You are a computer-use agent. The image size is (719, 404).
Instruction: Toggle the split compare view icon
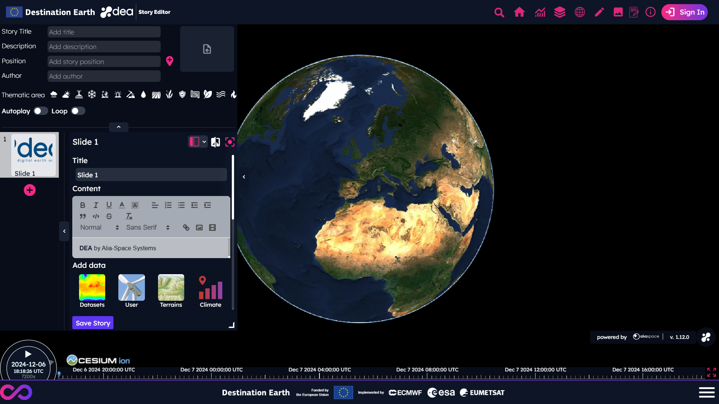point(215,142)
